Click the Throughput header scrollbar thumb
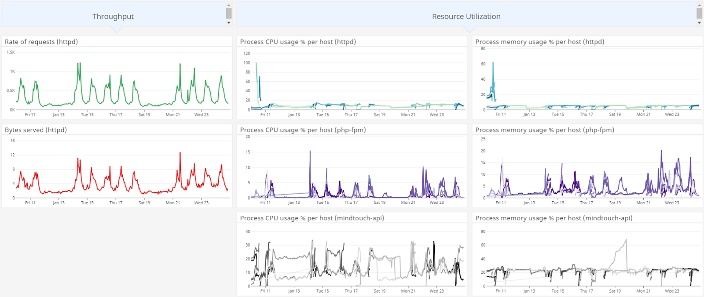The image size is (704, 297). click(x=229, y=13)
